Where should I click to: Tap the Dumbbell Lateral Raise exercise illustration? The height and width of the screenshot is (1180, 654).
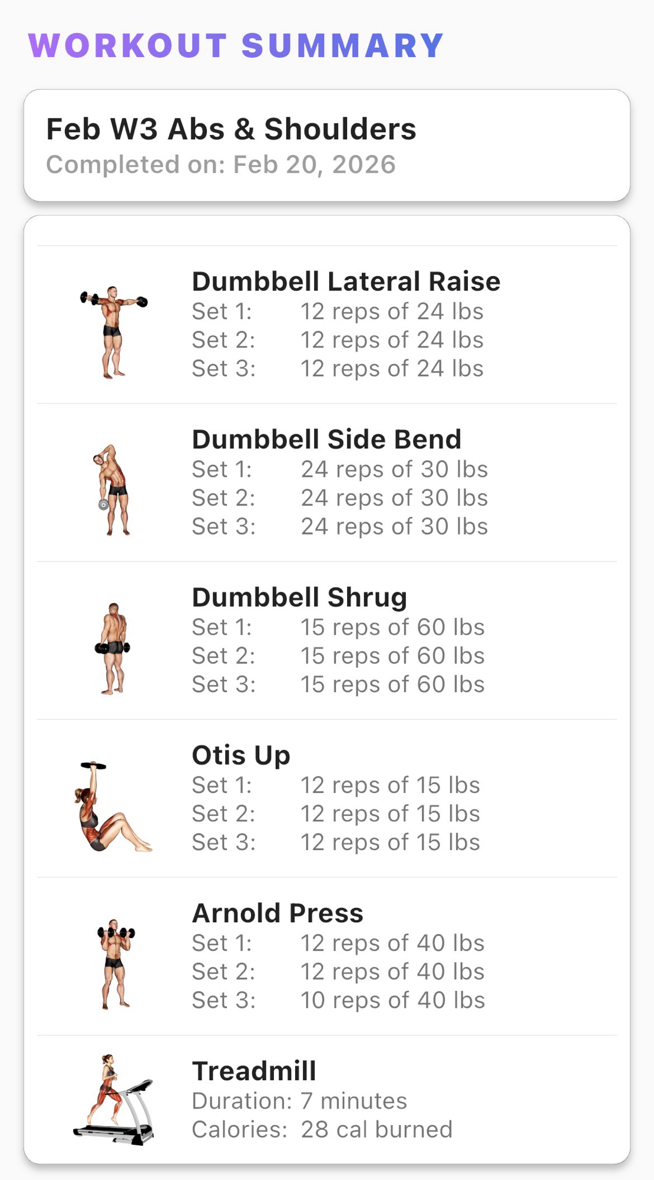(x=114, y=332)
